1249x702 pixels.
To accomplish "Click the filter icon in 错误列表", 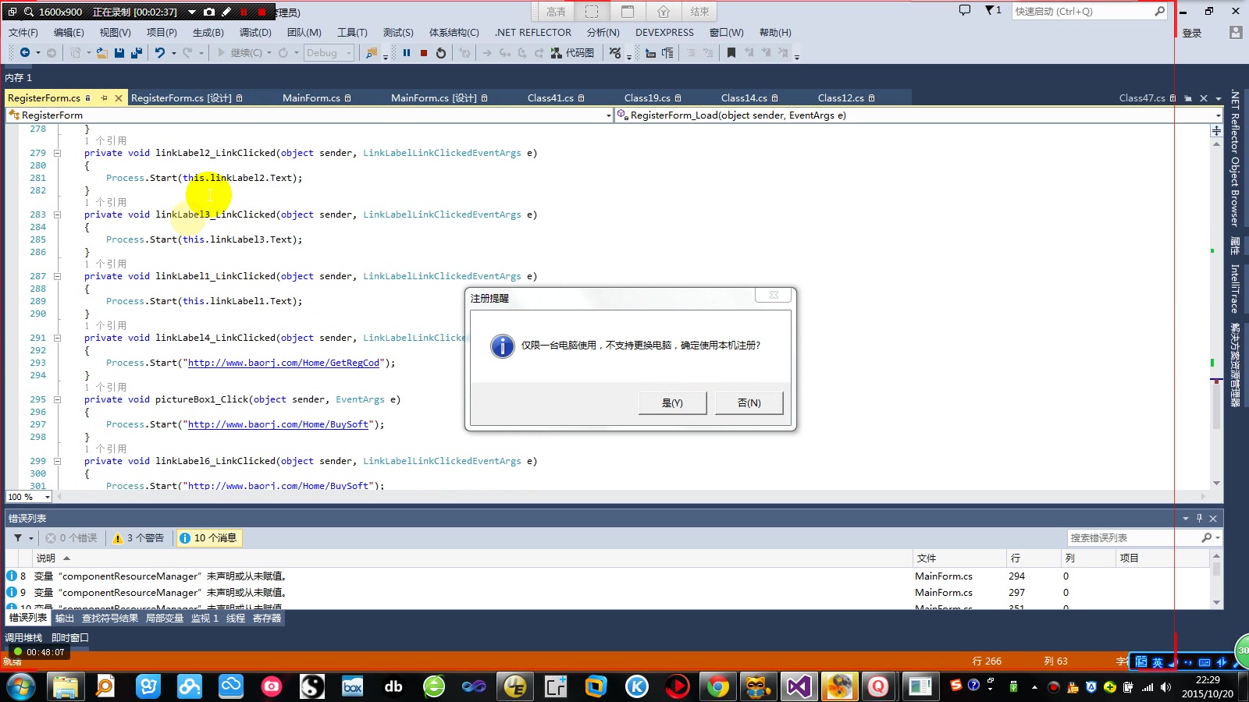I will (x=17, y=537).
